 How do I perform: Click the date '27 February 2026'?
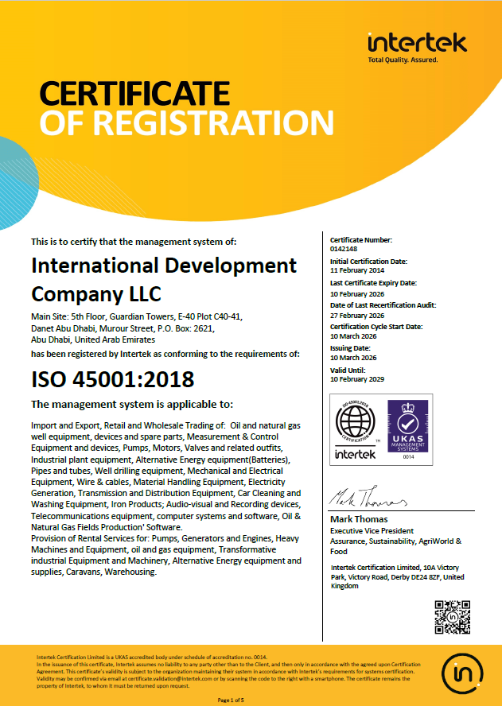pyautogui.click(x=357, y=315)
